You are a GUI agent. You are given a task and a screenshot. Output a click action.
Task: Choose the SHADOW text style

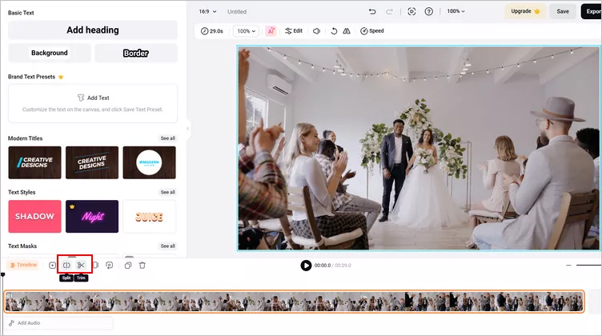pos(34,216)
